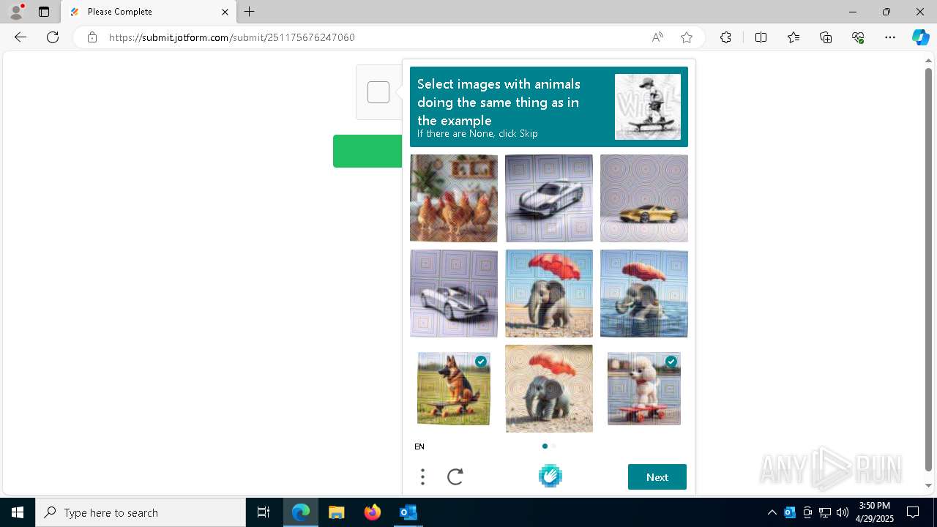Open Outlook from the taskbar

[408, 512]
